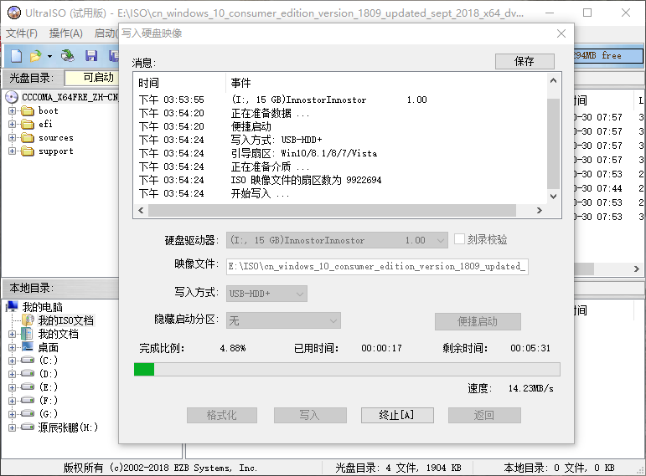Open the 隐藏启动分区 dropdown
Screen dimensions: 646x476
point(283,320)
